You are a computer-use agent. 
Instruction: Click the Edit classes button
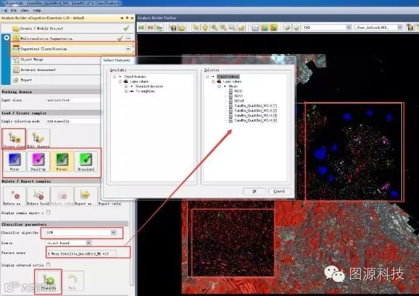click(38, 139)
